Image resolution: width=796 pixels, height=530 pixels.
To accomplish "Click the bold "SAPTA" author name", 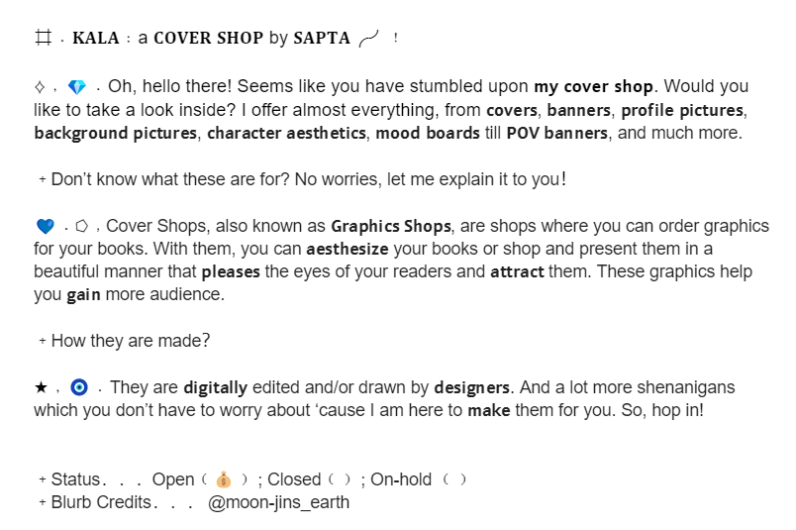I will 321,39.
